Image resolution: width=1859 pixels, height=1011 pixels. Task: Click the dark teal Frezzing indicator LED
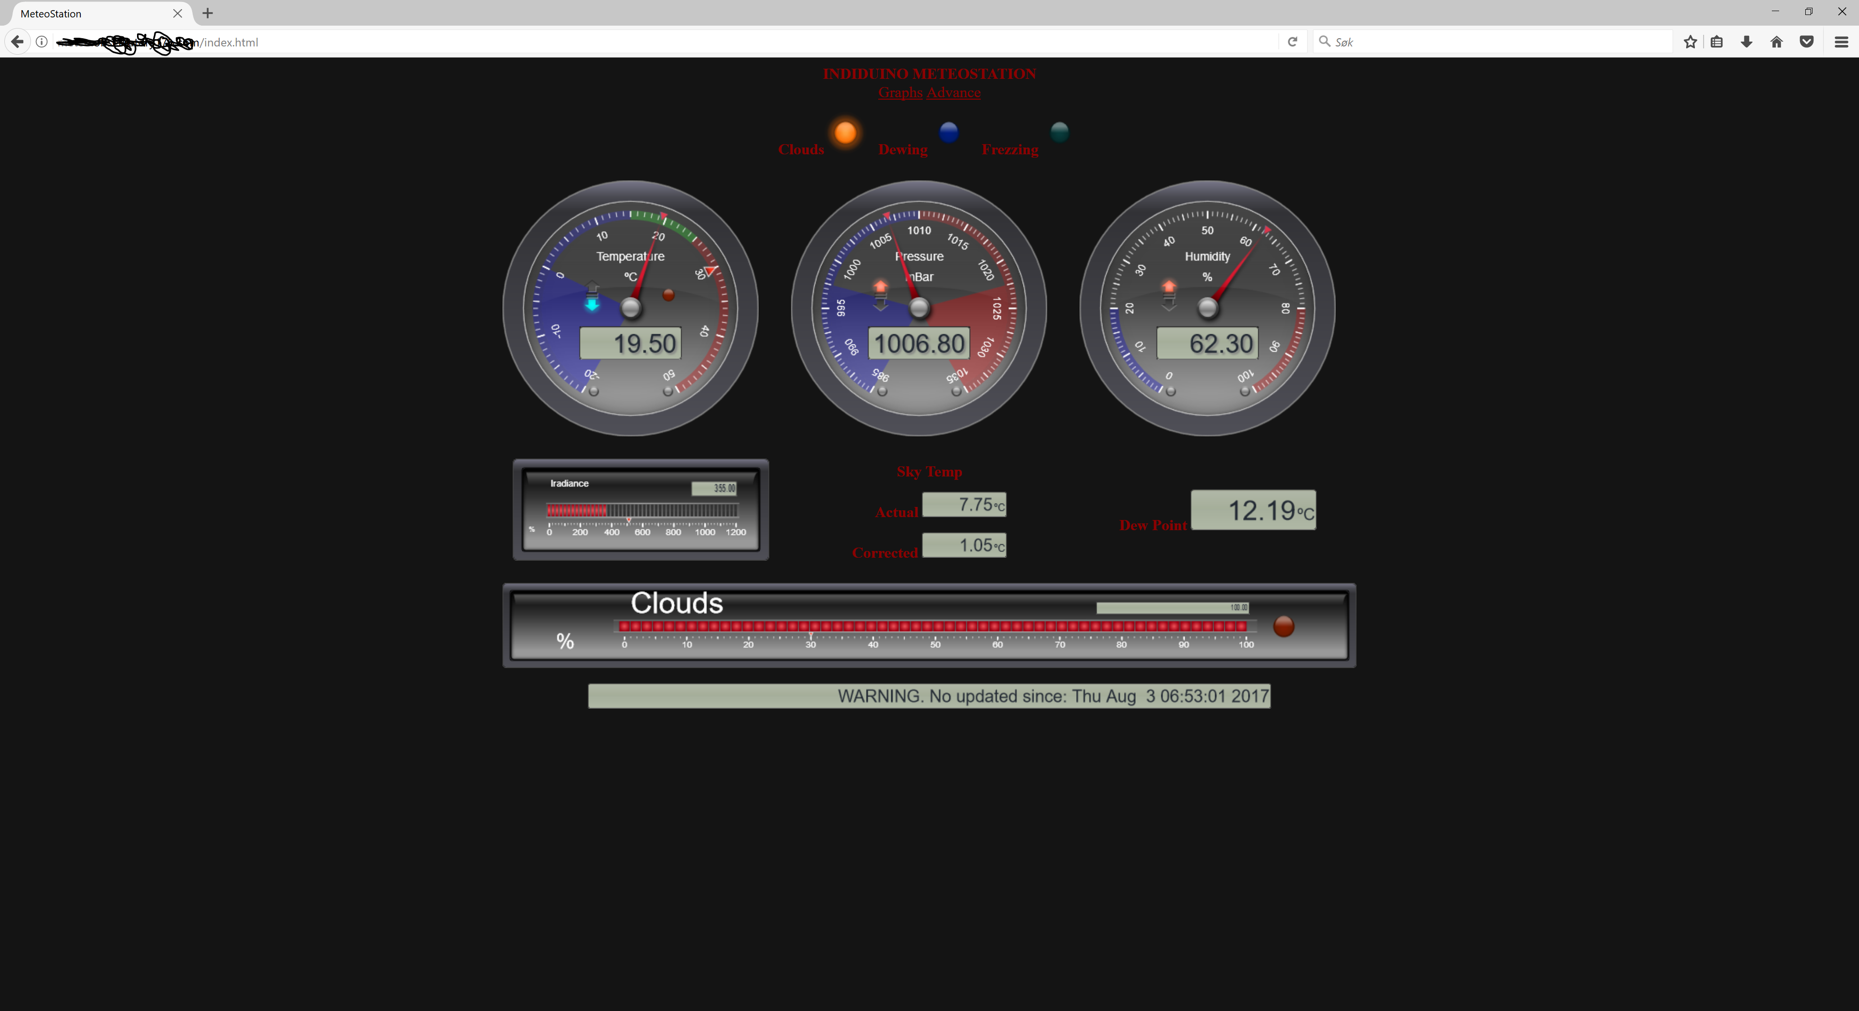click(1059, 132)
